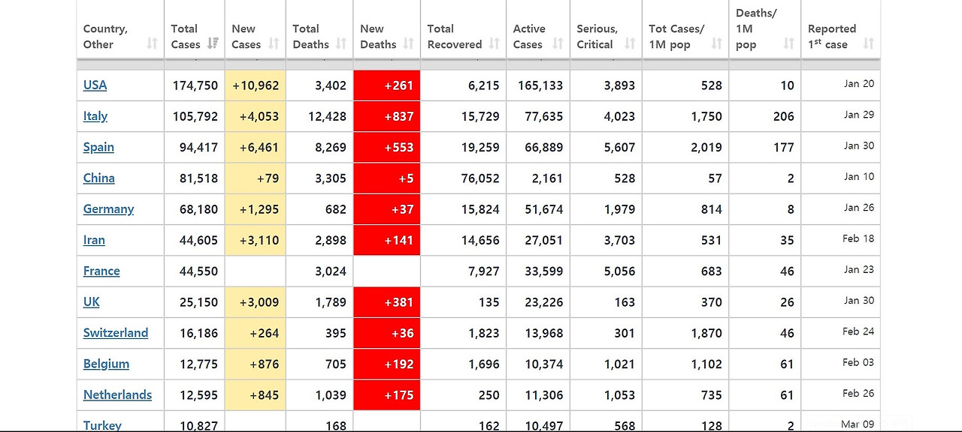
Task: Select Italy deaths per million 206
Action: pyautogui.click(x=784, y=116)
